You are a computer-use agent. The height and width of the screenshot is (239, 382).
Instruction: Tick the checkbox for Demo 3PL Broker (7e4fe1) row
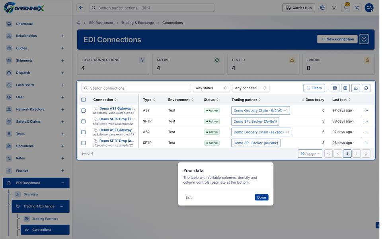84,121
